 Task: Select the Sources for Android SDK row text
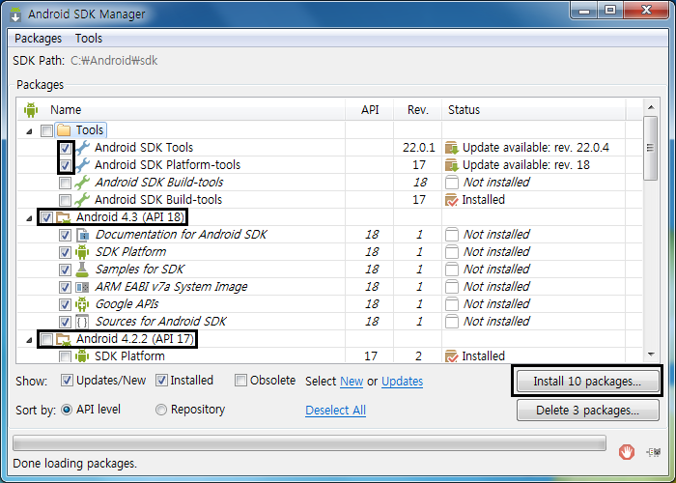coord(160,322)
